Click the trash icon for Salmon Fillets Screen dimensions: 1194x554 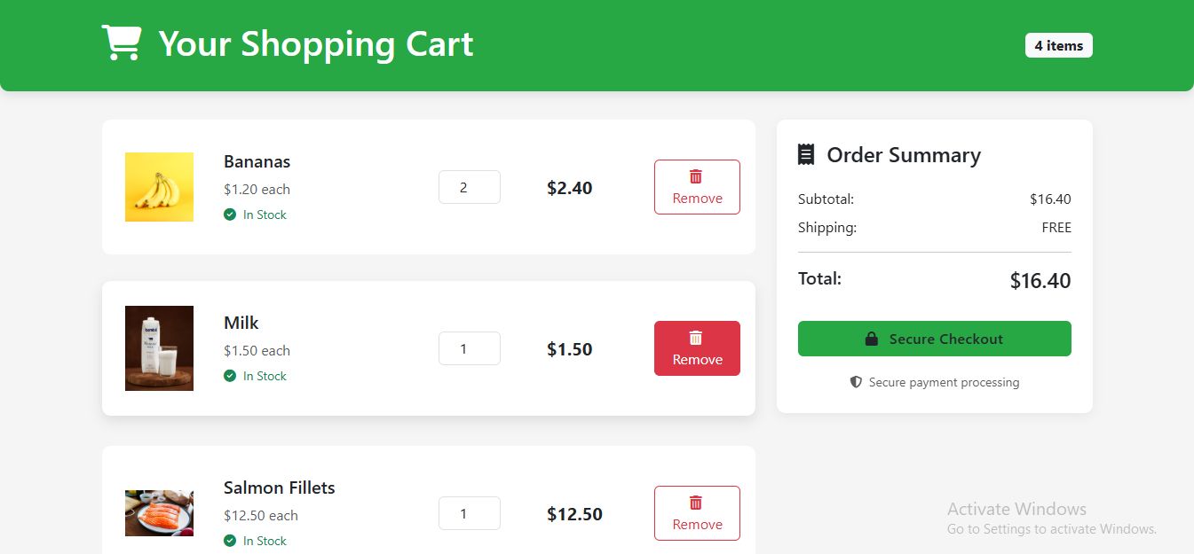coord(696,503)
